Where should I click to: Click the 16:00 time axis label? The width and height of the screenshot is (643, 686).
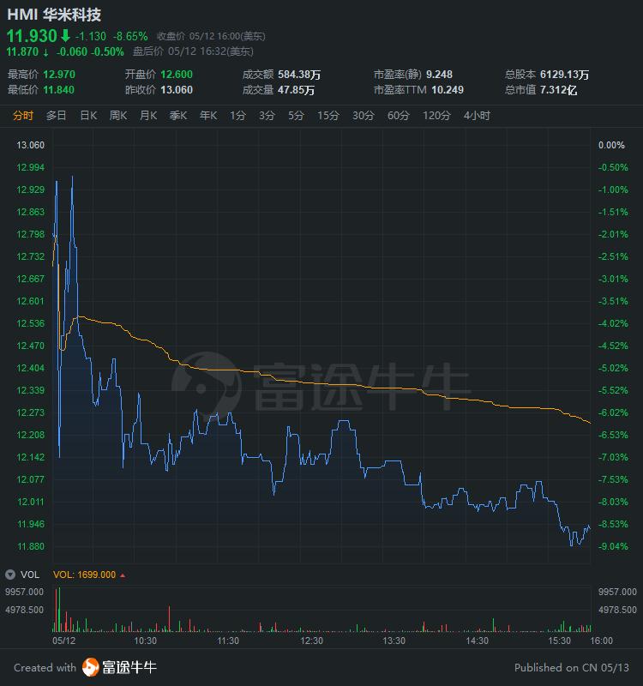tap(602, 641)
